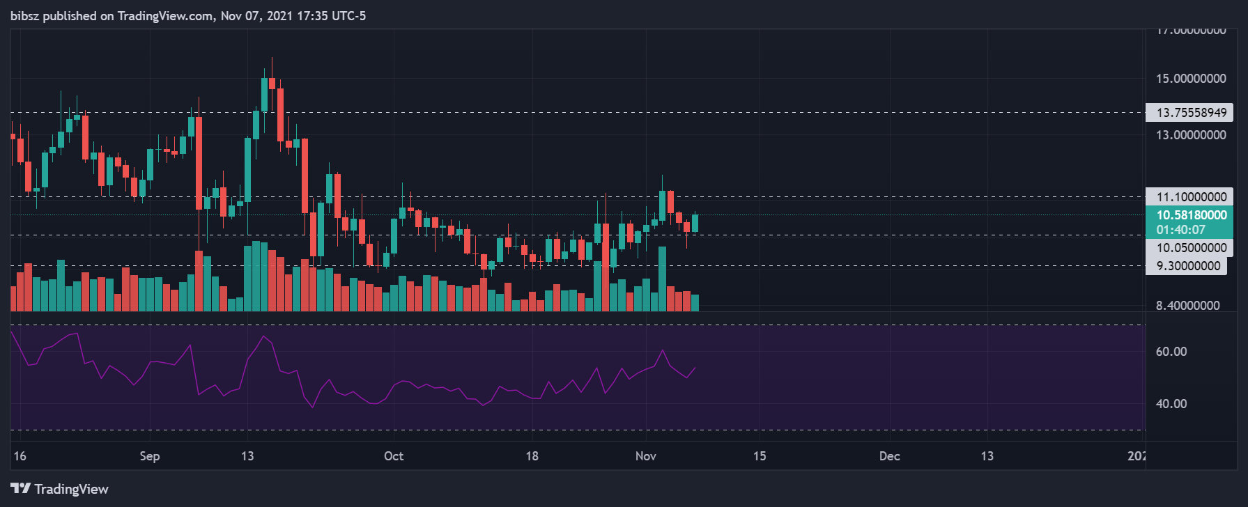
Task: Click the Nov label on time axis
Action: (x=646, y=456)
